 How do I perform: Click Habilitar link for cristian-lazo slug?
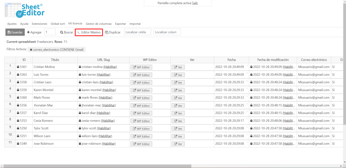click(x=105, y=82)
